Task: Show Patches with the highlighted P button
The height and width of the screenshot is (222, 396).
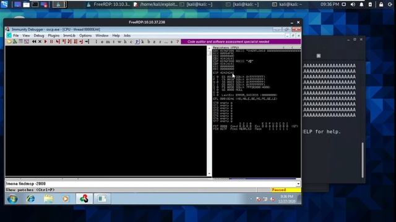Action: coord(137,42)
